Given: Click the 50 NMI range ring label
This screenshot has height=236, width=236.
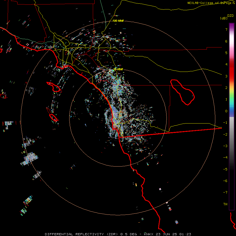Looking at the screenshot, I should click(x=118, y=69).
